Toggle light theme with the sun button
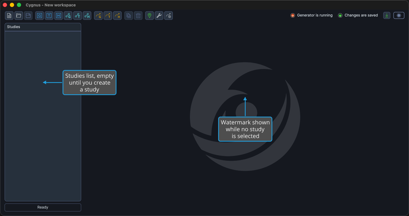The width and height of the screenshot is (409, 216). [x=399, y=16]
